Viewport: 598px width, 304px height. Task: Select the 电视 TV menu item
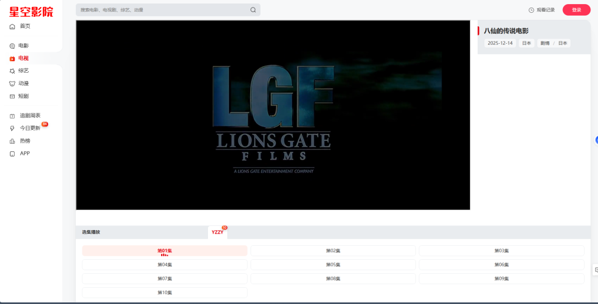tap(23, 58)
